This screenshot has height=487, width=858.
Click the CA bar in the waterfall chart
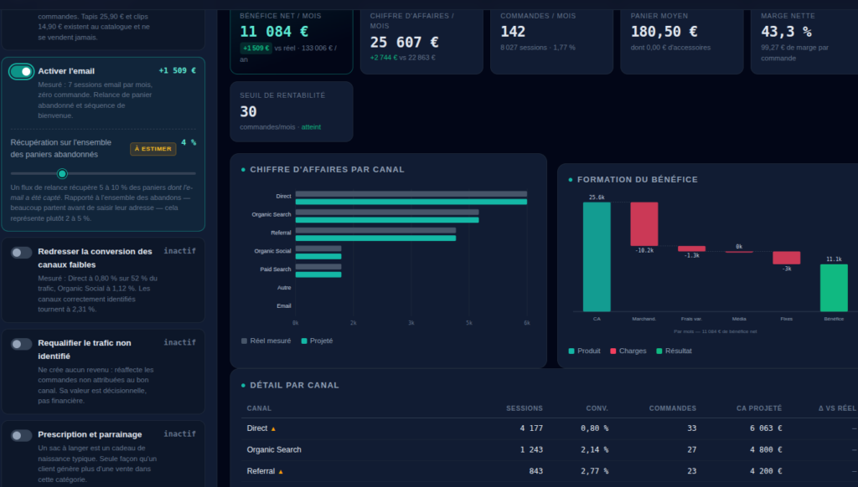pos(597,257)
